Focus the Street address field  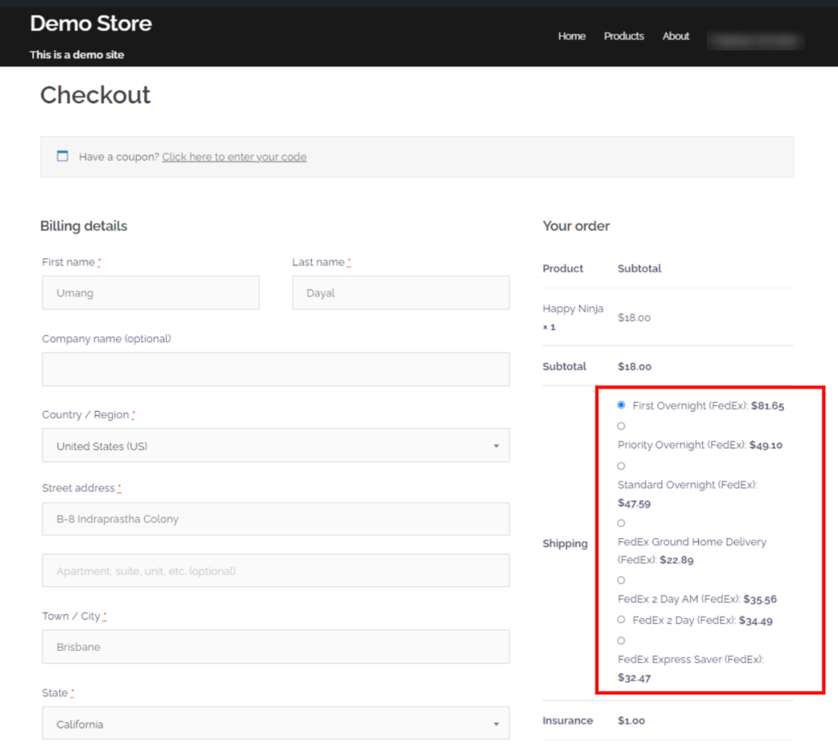(275, 518)
